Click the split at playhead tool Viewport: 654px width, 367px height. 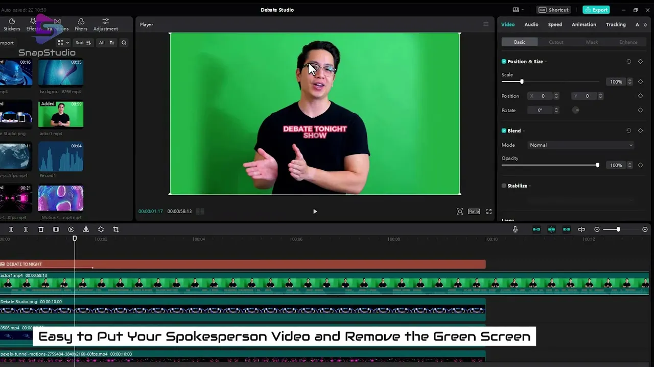11,229
